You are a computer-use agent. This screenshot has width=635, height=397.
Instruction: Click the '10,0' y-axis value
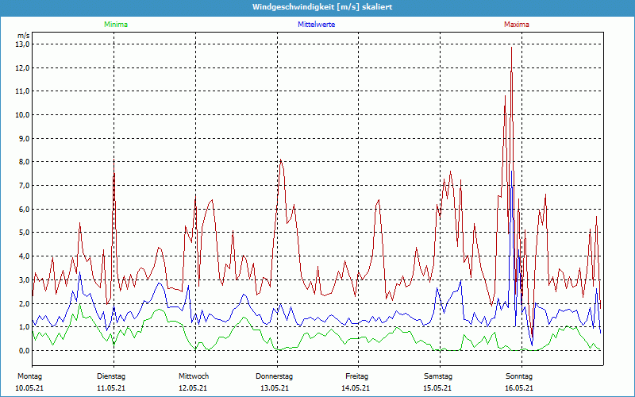pos(23,114)
